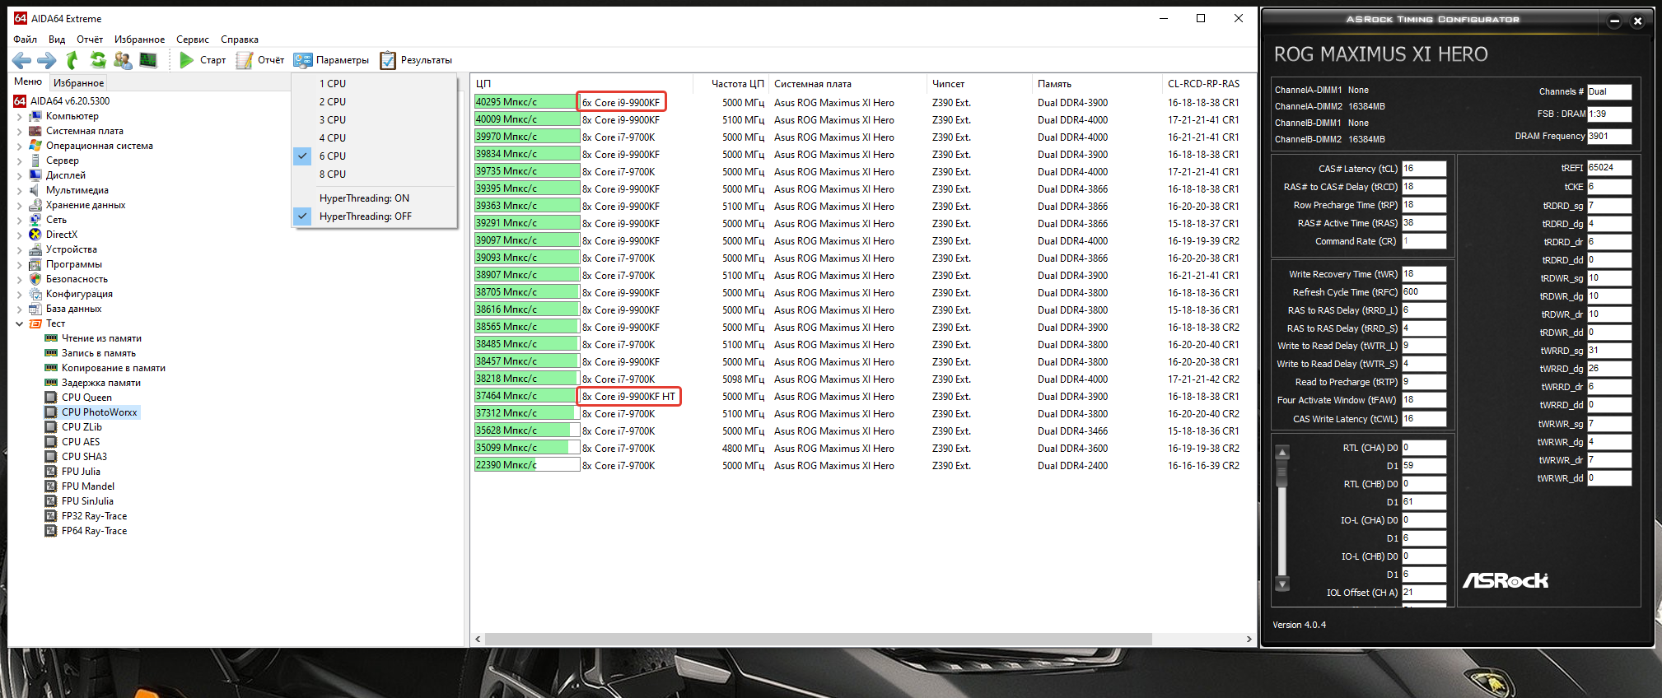Expand the Сеть node arrow

pos(19,220)
